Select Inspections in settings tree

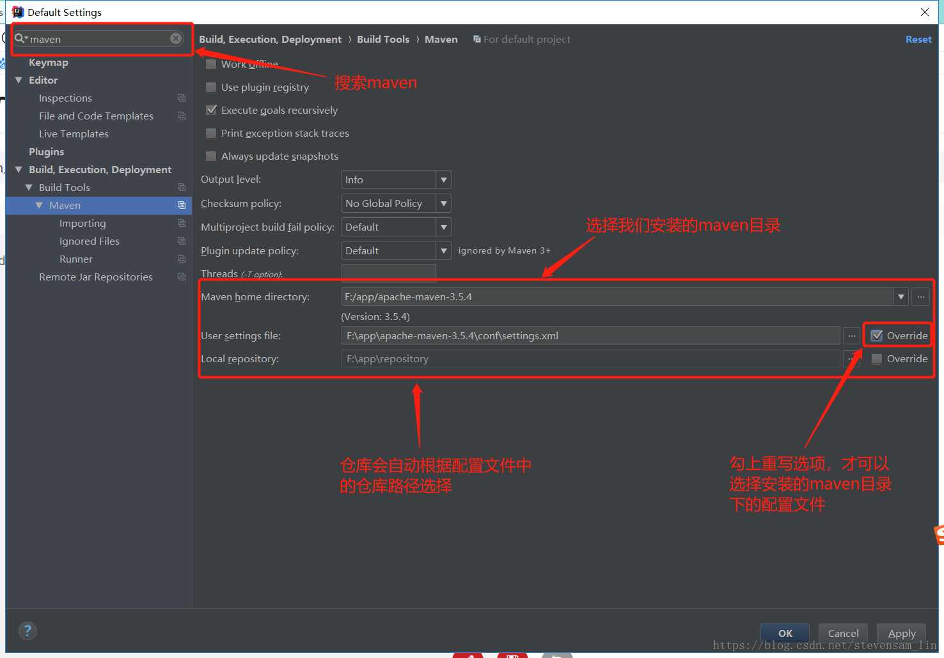pos(65,98)
